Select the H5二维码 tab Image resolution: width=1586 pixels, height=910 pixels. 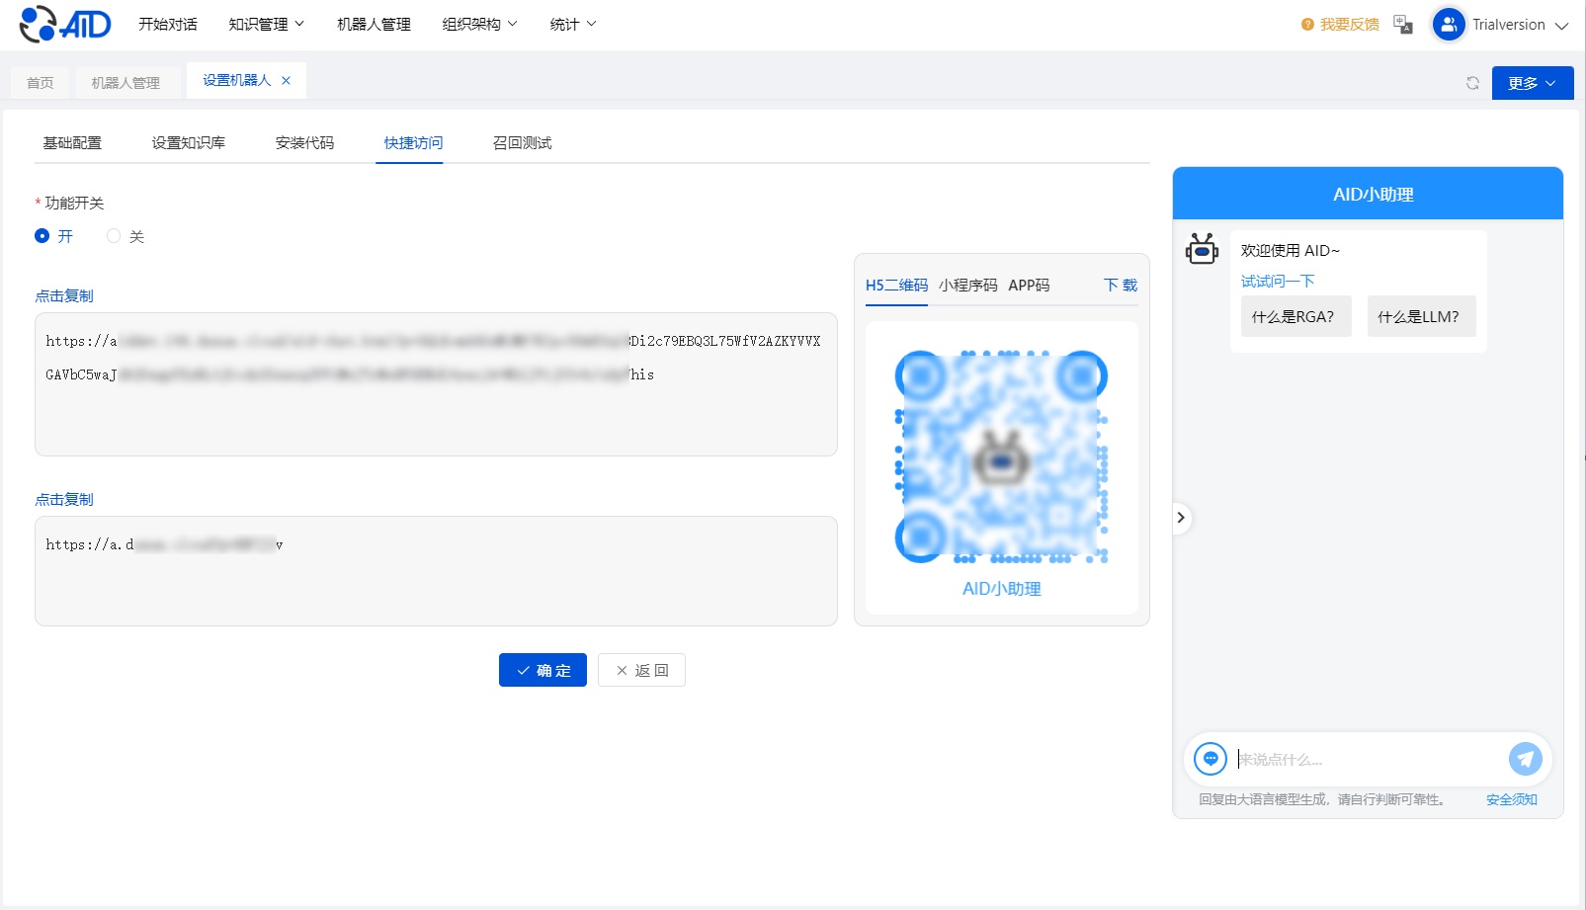tap(896, 285)
